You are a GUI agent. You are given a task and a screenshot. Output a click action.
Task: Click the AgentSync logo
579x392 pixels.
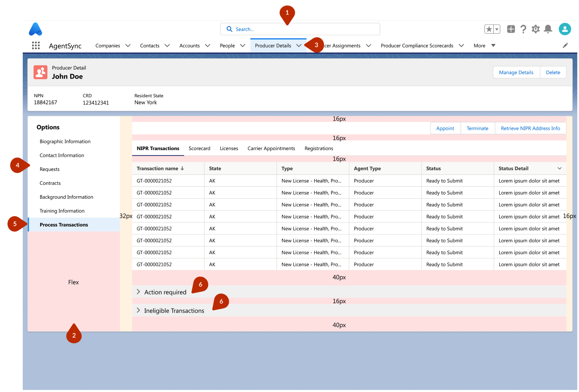click(35, 29)
